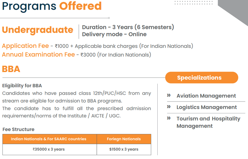Select the Specializations orange button
248x159 pixels.
[x=202, y=78]
